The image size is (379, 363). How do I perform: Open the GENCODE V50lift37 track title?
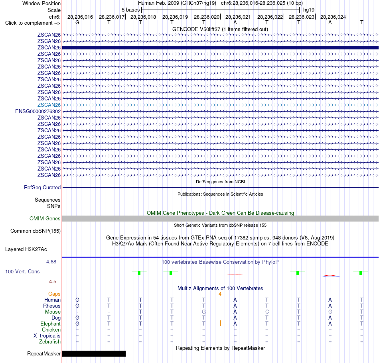point(220,29)
